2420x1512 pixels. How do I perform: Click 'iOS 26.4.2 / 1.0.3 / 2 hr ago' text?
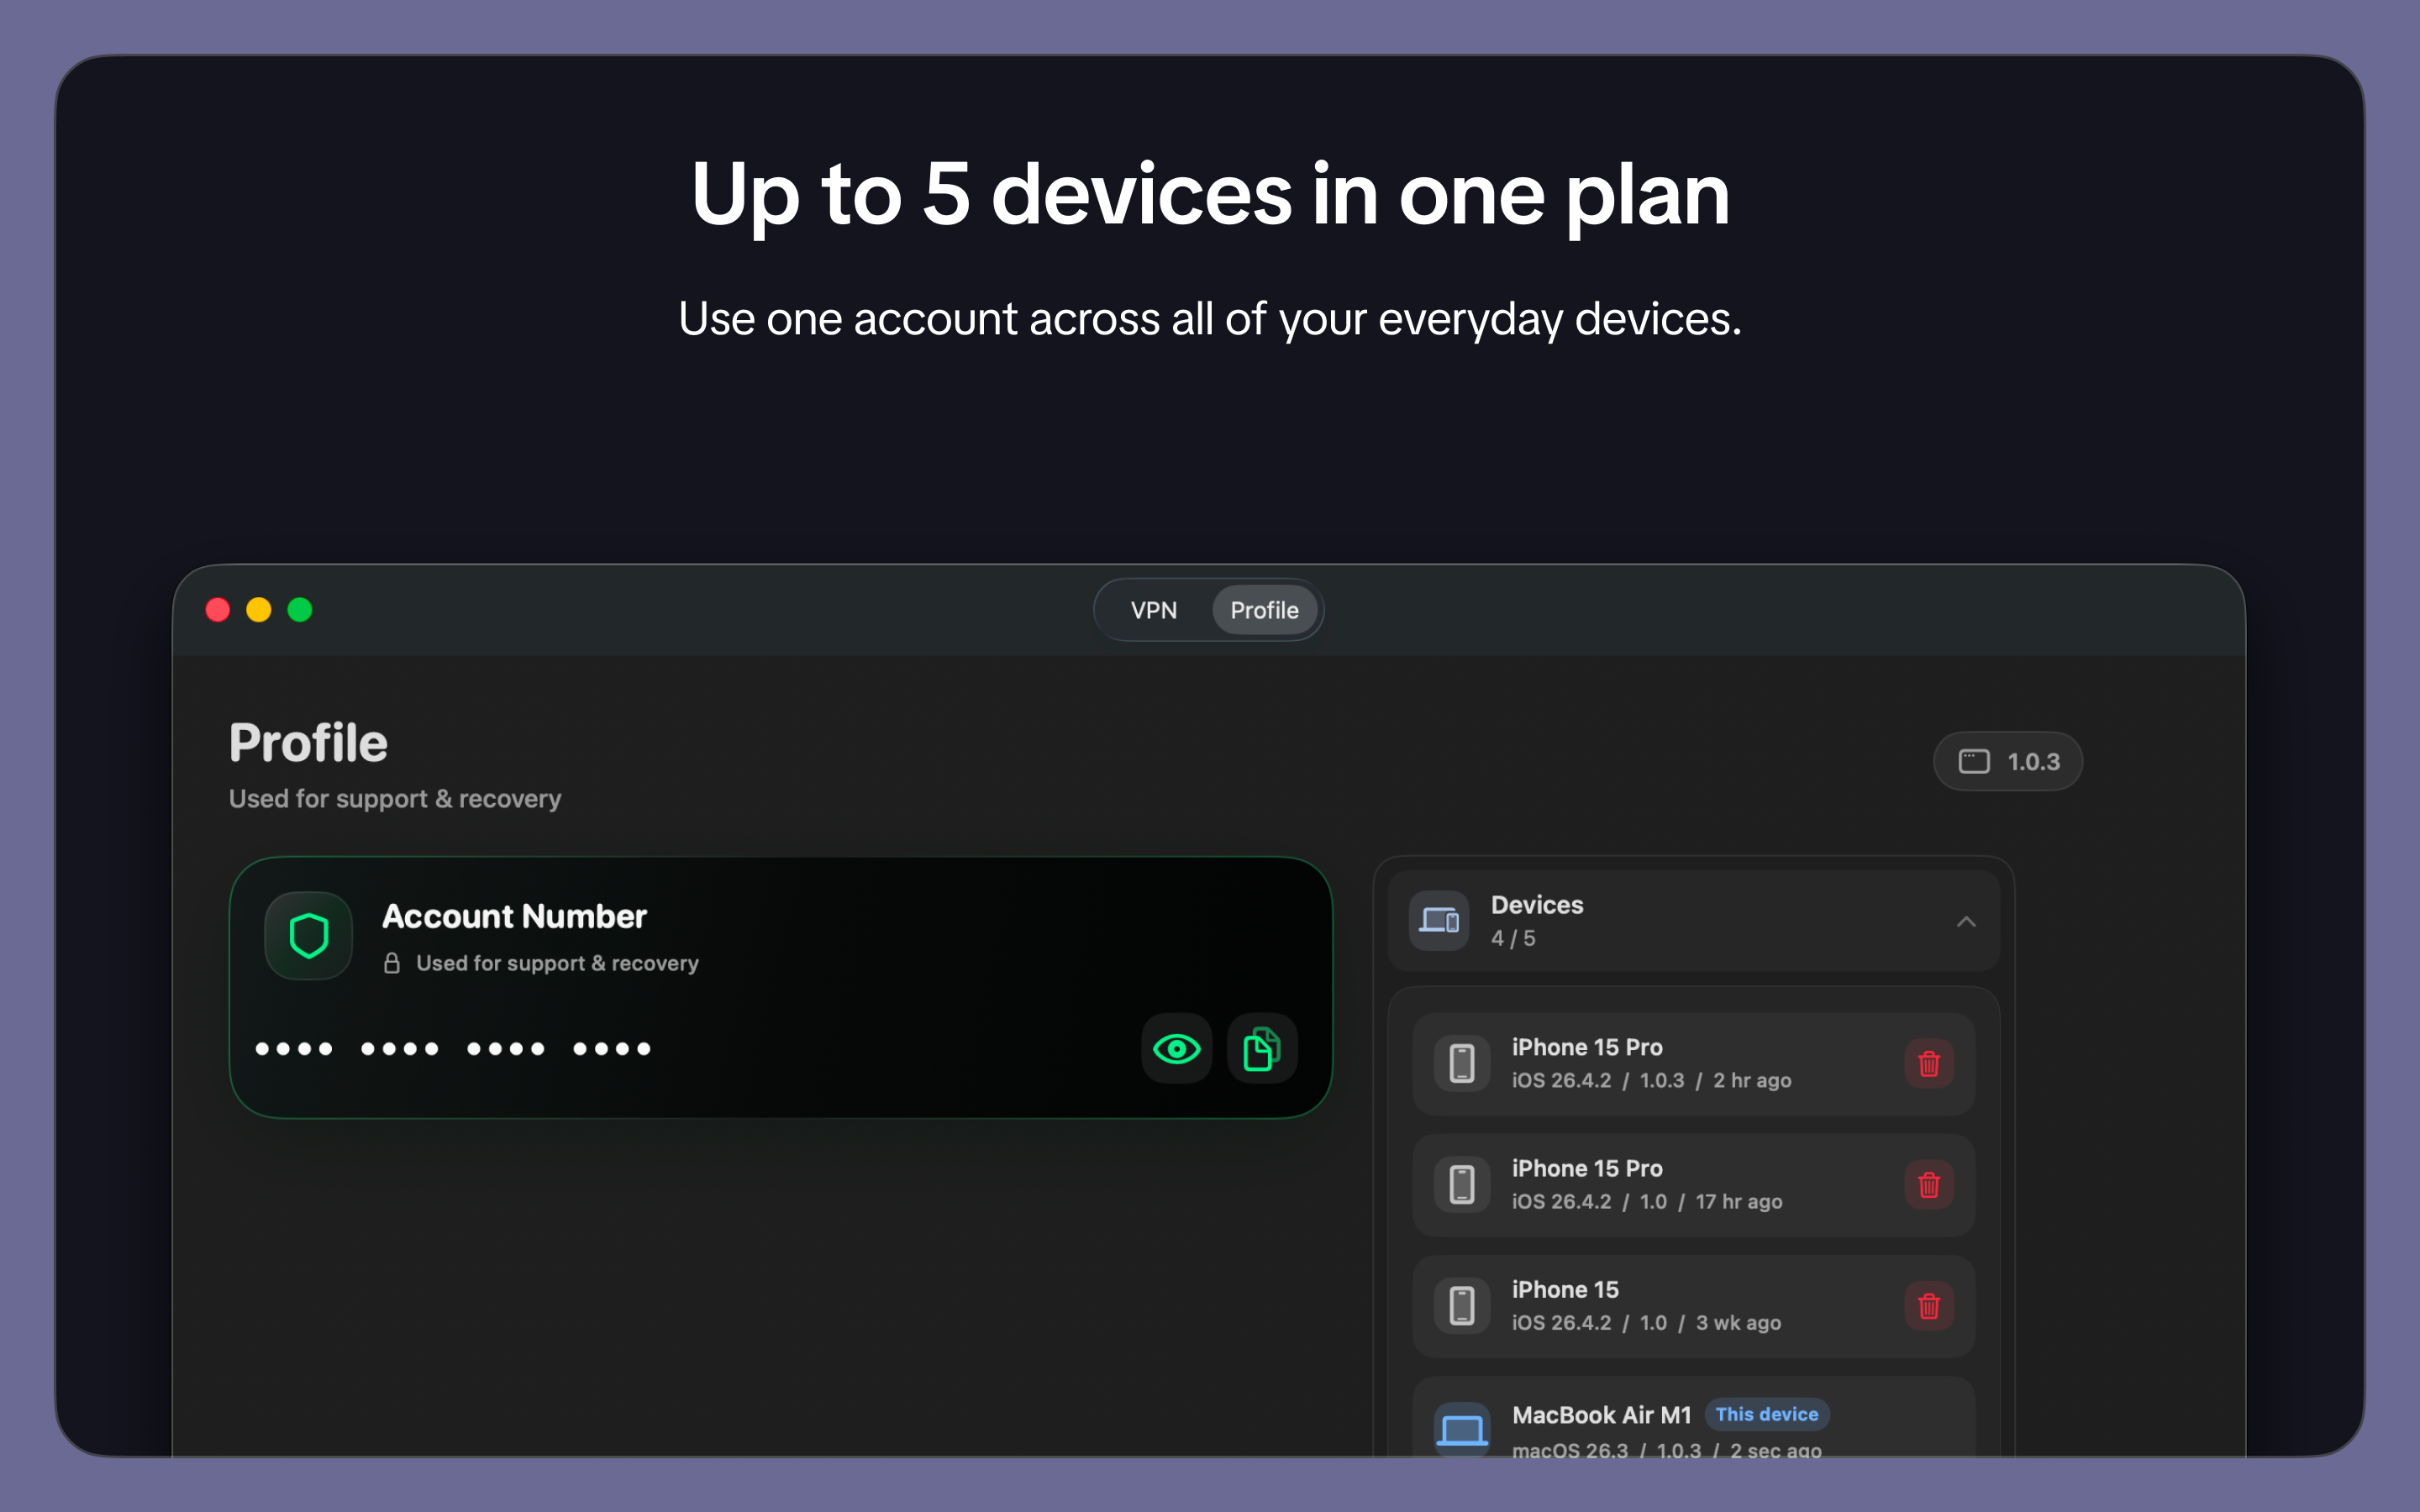pyautogui.click(x=1651, y=1080)
